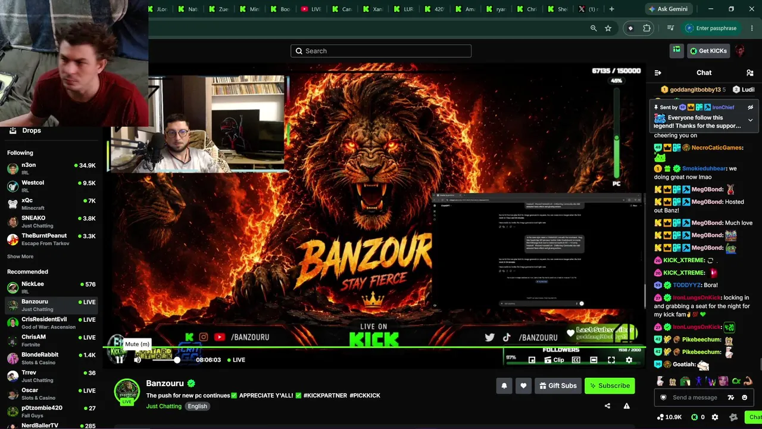Open p0tzombie420's Fall Guys stream
Screen dimensions: 762x429
pyautogui.click(x=51, y=411)
